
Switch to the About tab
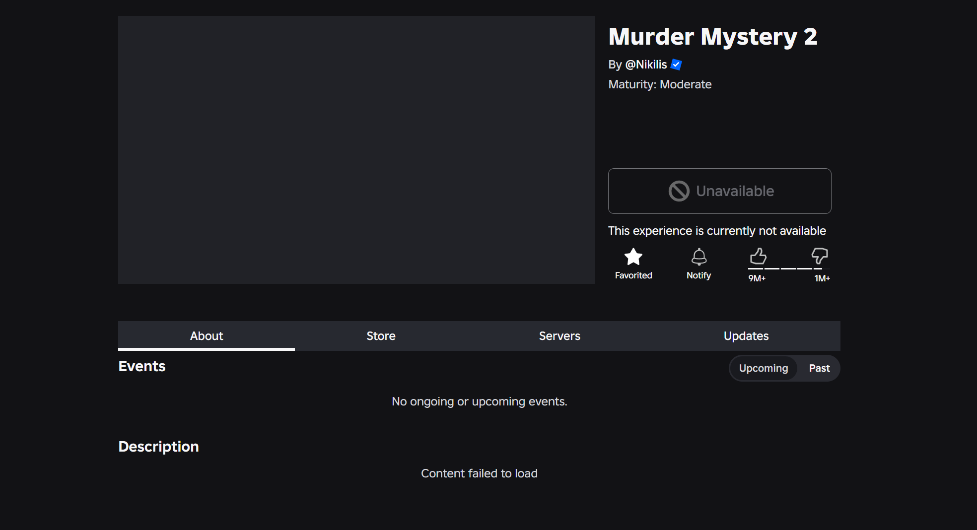207,336
